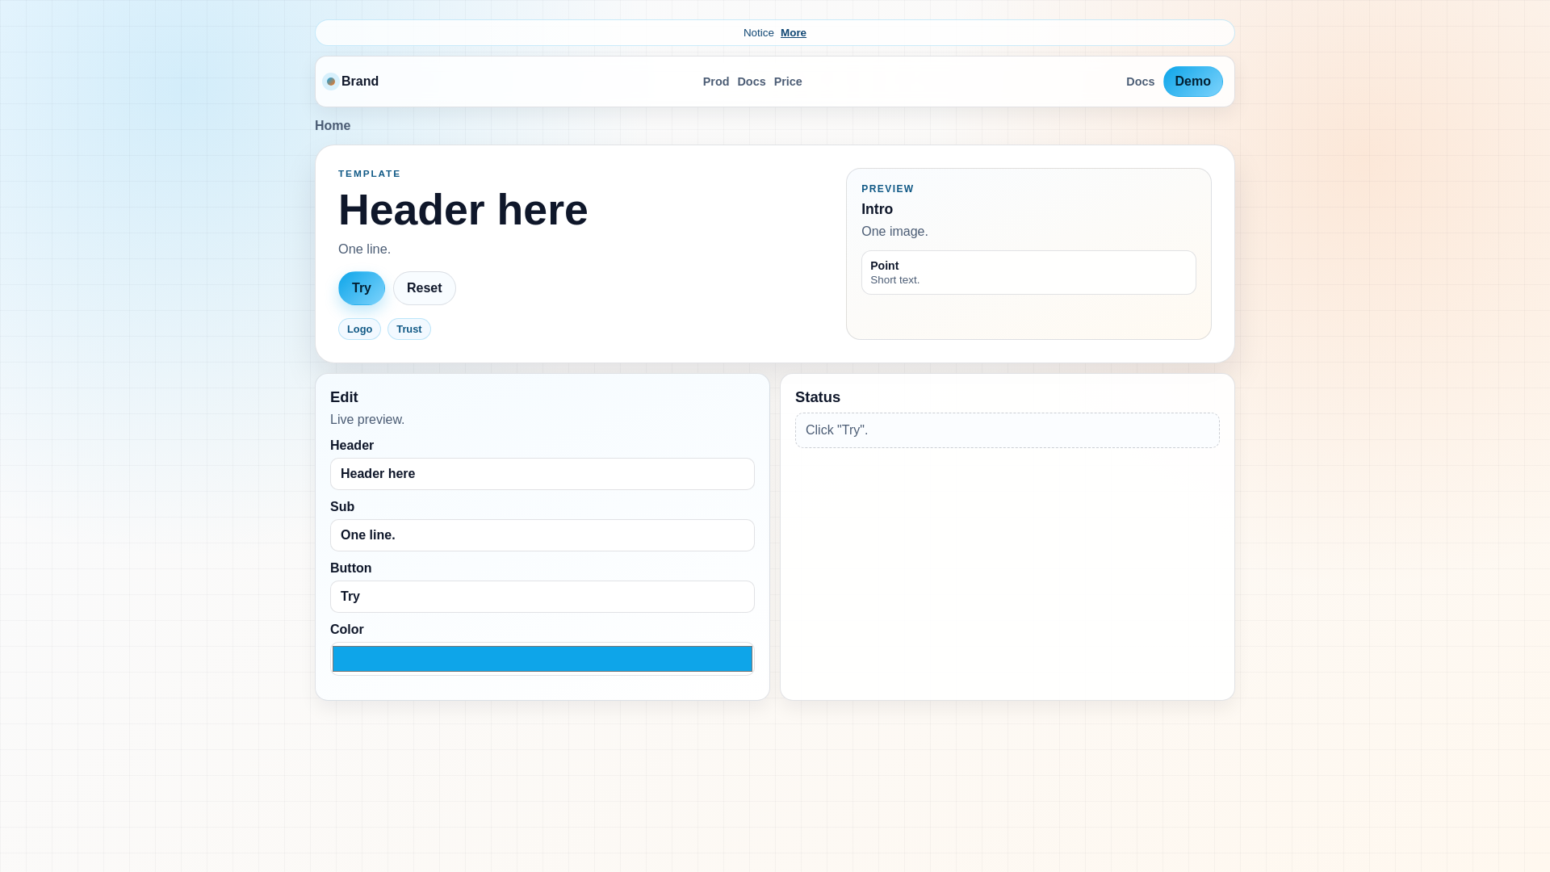
Task: Select the Logo chip
Action: point(359,329)
